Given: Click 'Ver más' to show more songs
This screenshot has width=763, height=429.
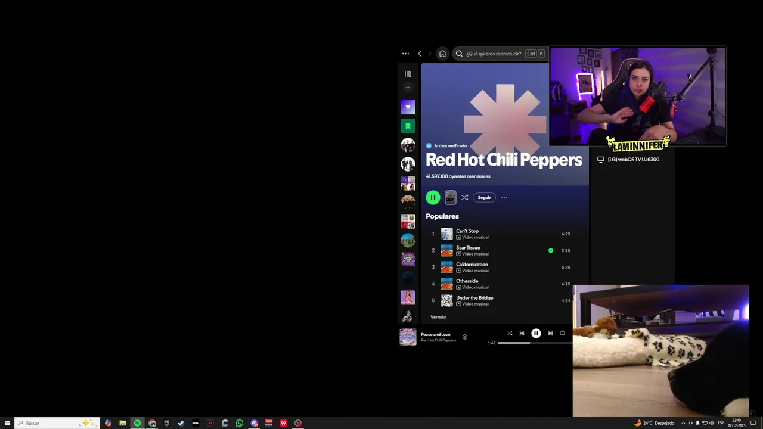Looking at the screenshot, I should pos(438,317).
